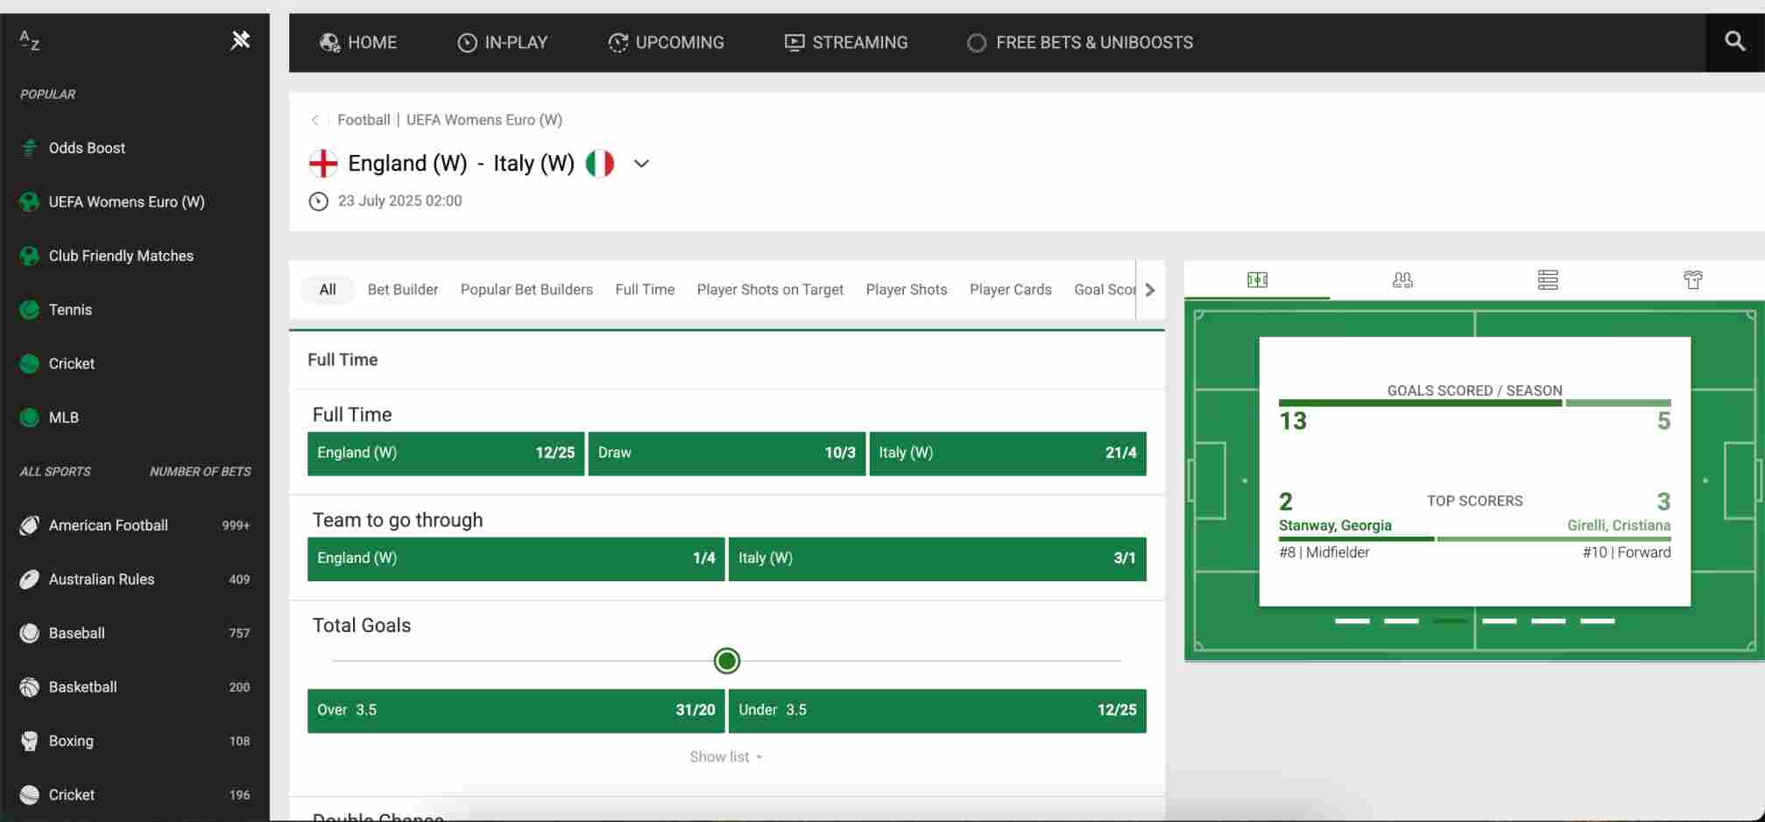Click the Odds Boost icon in sidebar
Screen dimensions: 1765x822
[x=30, y=148]
